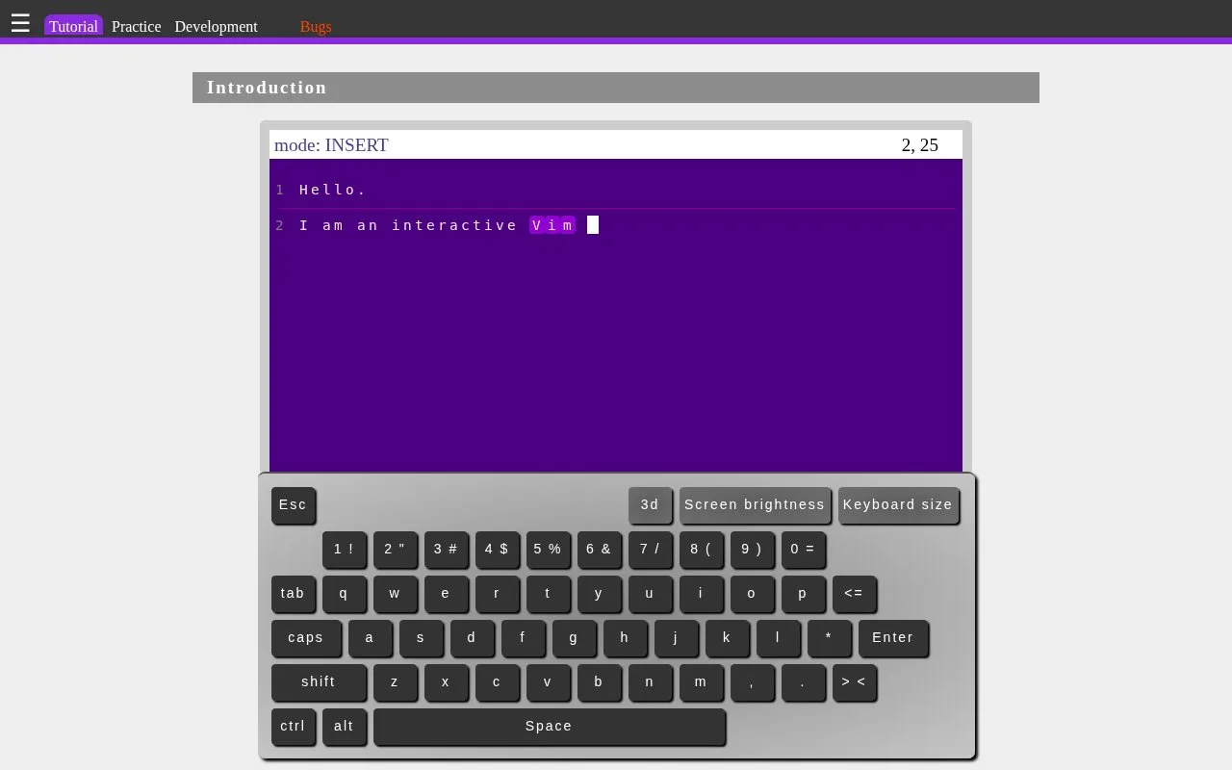
Task: Click the highlighted word 'Vim' in editor
Action: [x=552, y=225]
